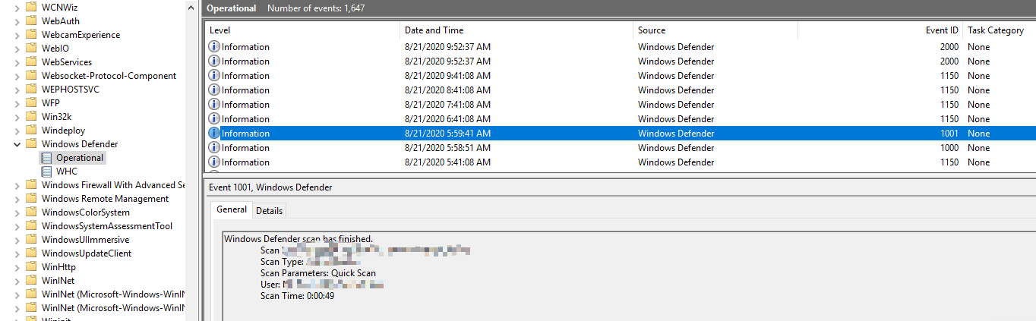Expand the WebcamExperience node

click(x=17, y=35)
